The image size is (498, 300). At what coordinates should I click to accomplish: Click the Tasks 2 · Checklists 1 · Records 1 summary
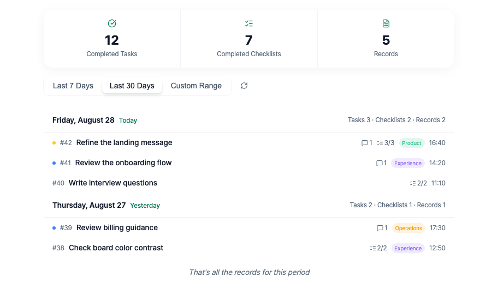click(398, 205)
